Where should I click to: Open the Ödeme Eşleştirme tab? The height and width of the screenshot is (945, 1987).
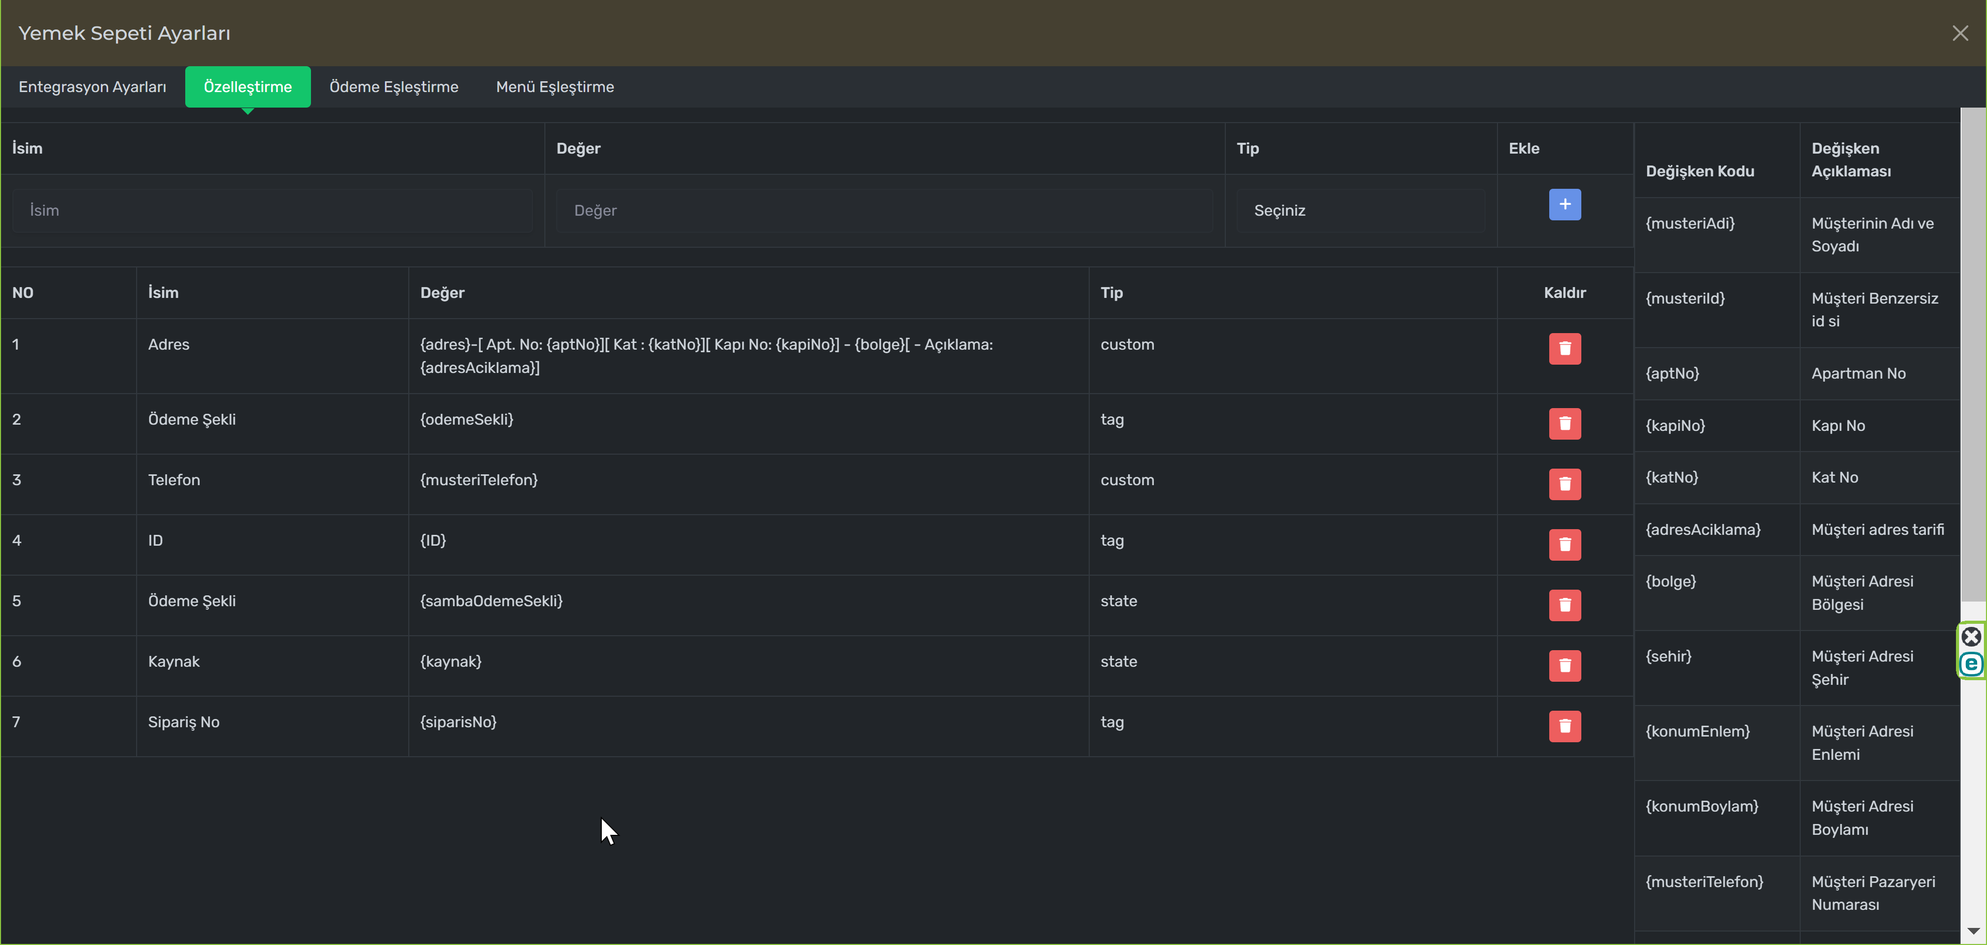click(393, 86)
